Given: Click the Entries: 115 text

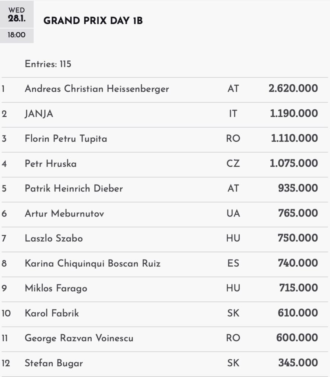Looking at the screenshot, I should [48, 64].
